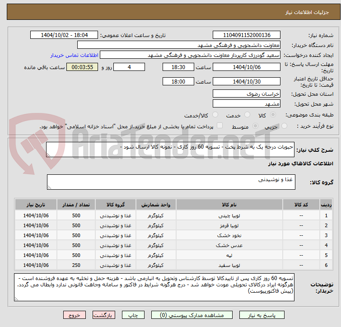Click the شماره نیاز field 1104091152000136

coord(247,35)
